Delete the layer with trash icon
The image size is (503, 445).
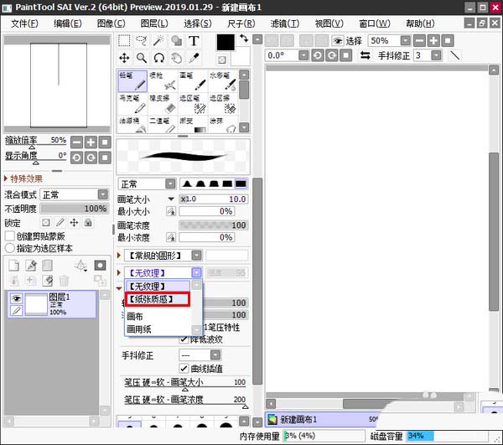click(x=64, y=281)
